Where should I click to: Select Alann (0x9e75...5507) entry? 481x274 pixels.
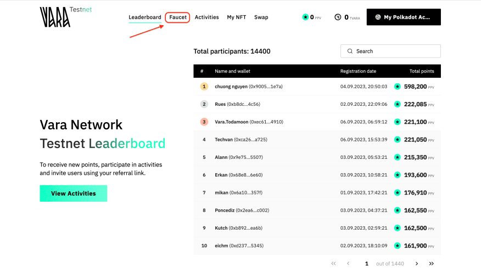tap(317, 157)
